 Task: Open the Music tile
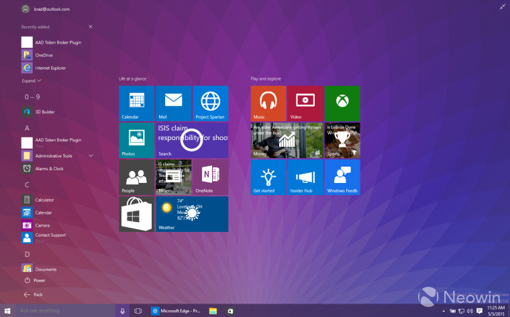(x=268, y=104)
